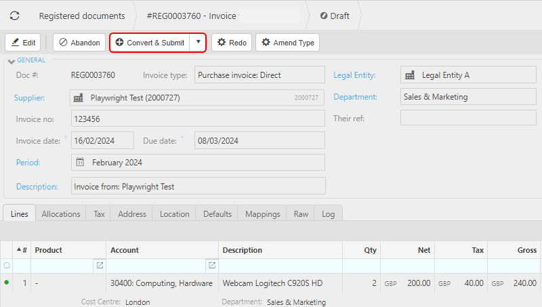Click the refresh icon beside Registered documents
The width and height of the screenshot is (542, 307).
click(x=14, y=16)
